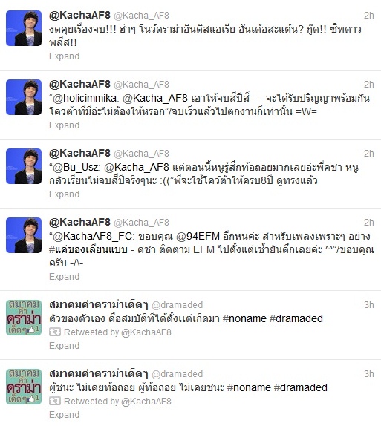Open the #dramaded hashtag in the last tweet

[x=300, y=387]
